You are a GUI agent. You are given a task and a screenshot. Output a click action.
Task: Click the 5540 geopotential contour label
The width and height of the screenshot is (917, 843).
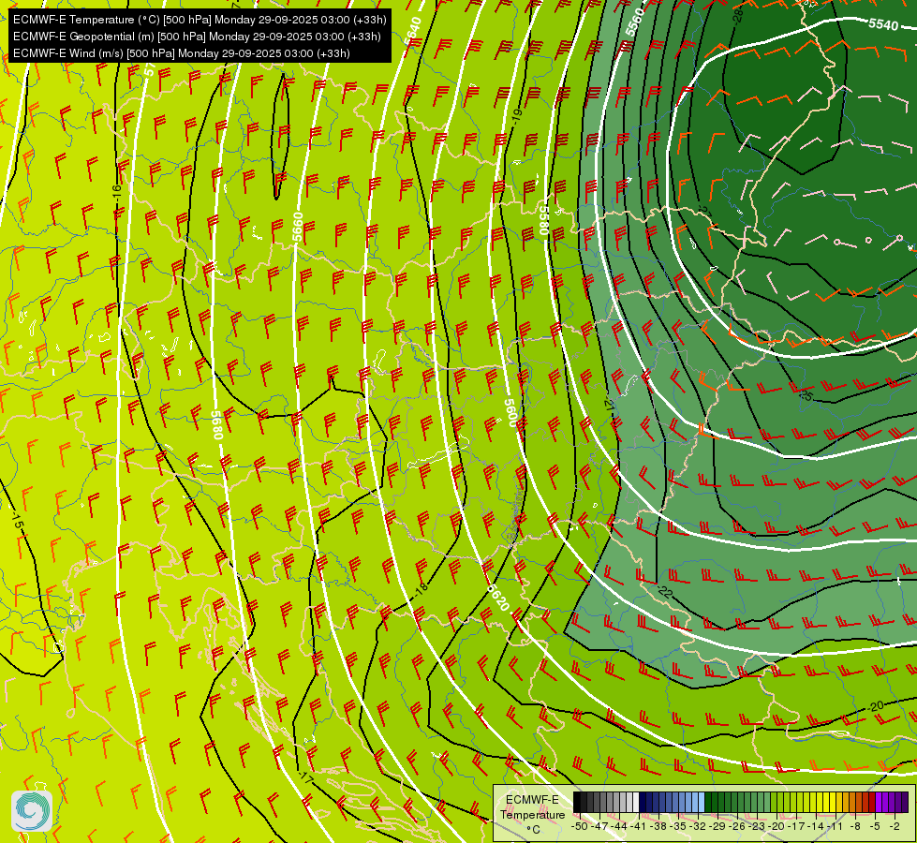883,24
